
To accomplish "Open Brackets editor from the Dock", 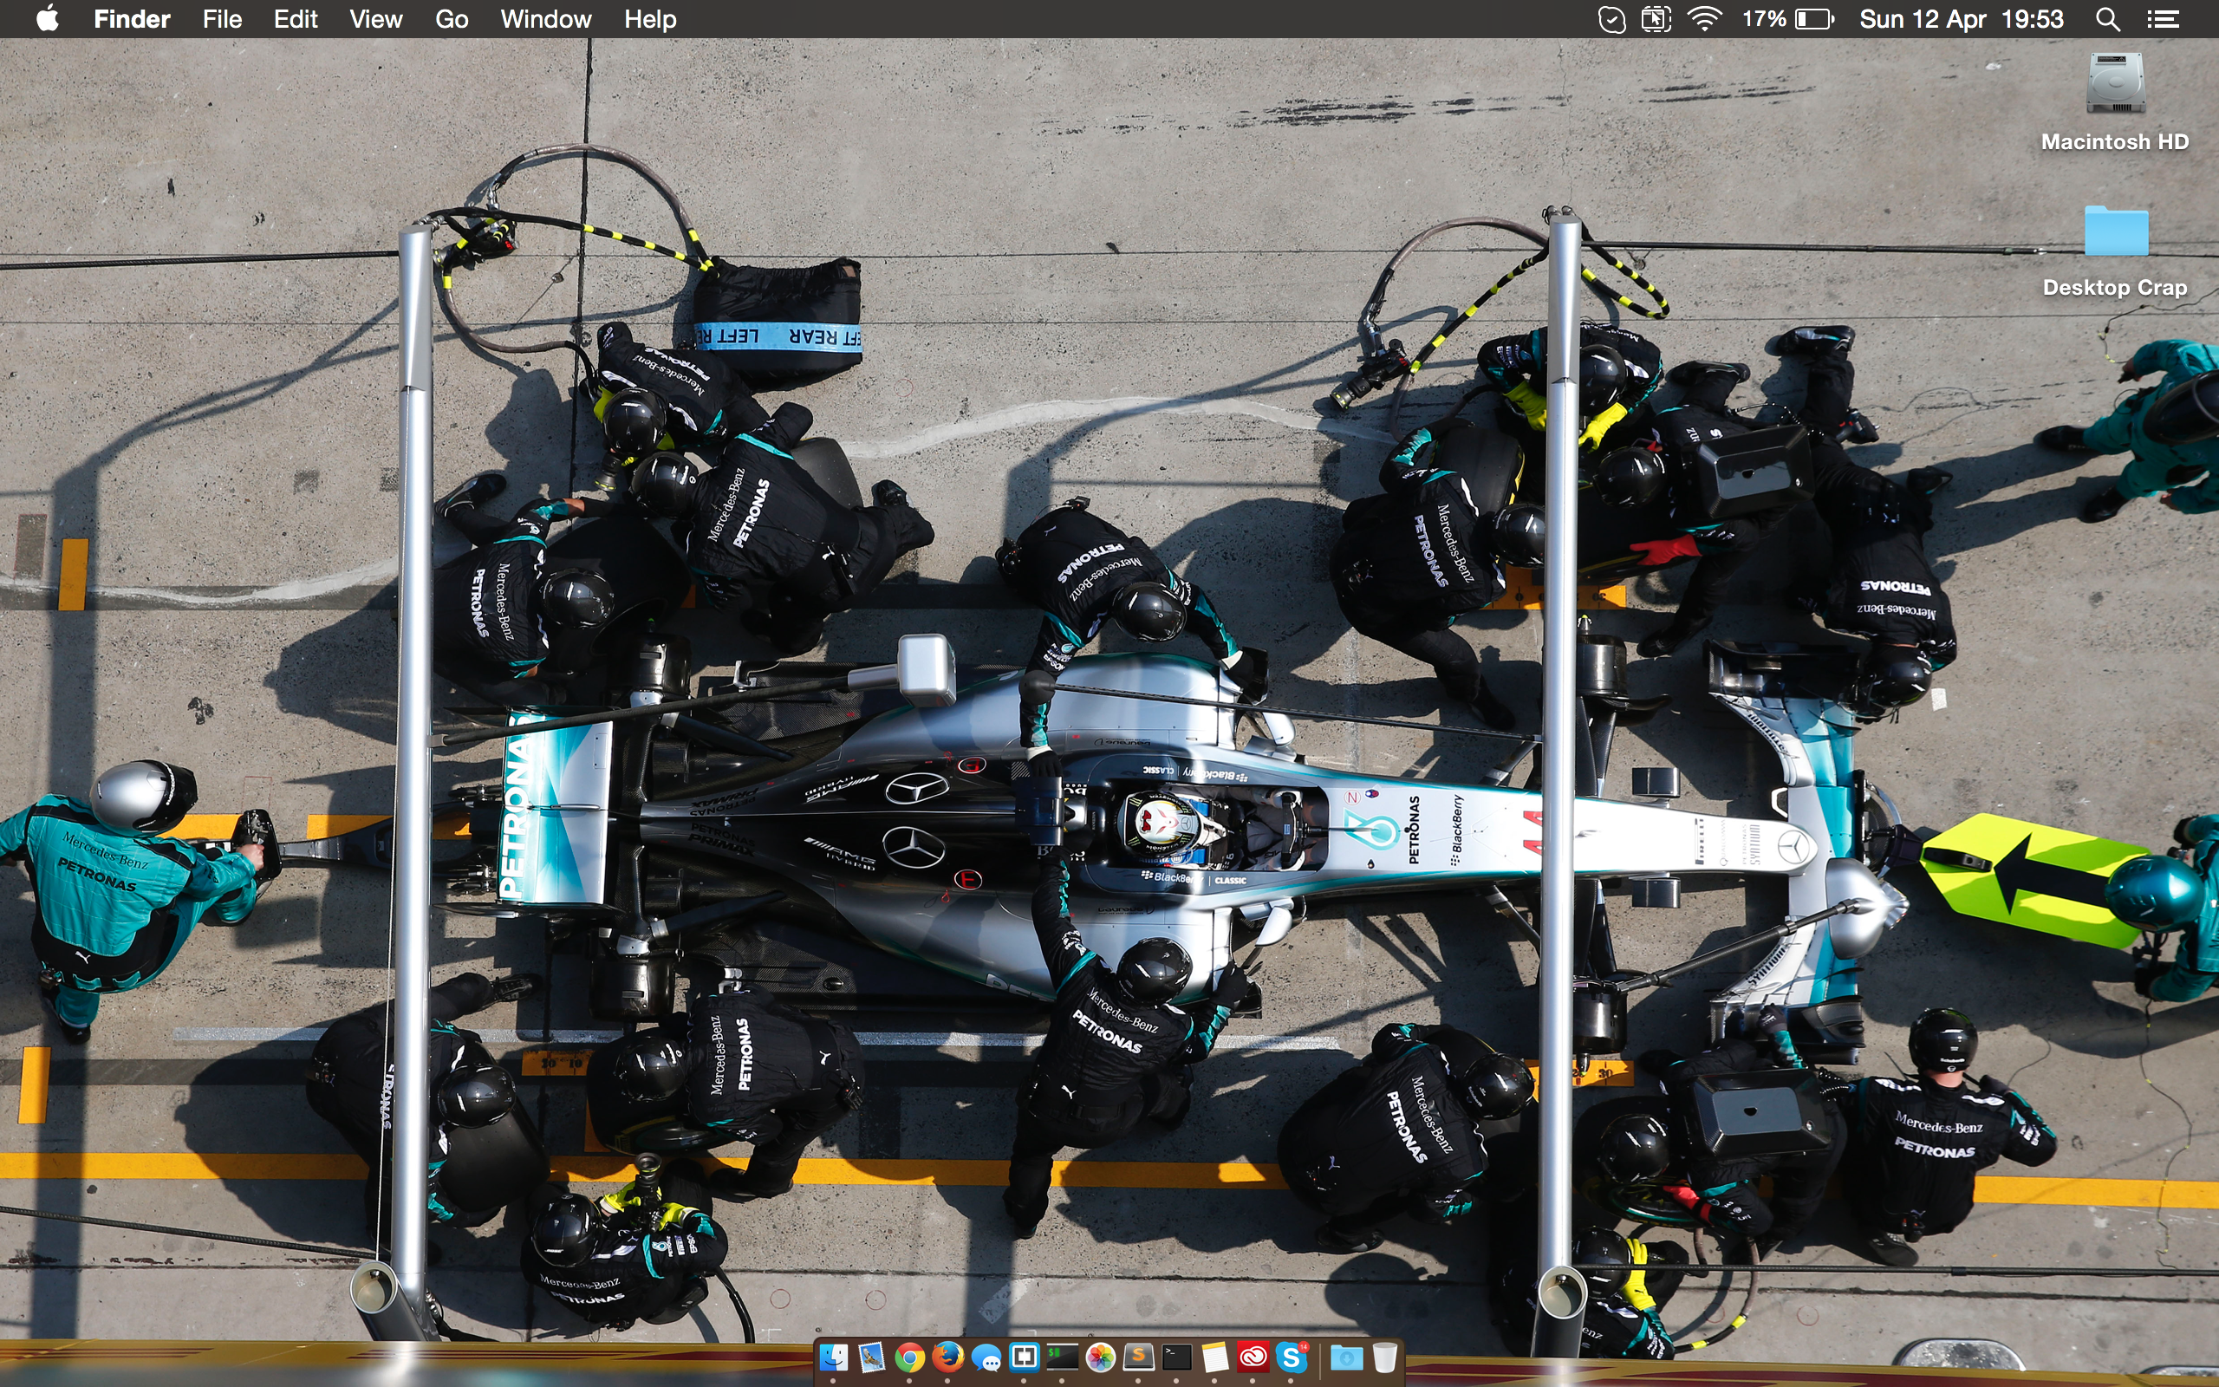I will [1024, 1357].
